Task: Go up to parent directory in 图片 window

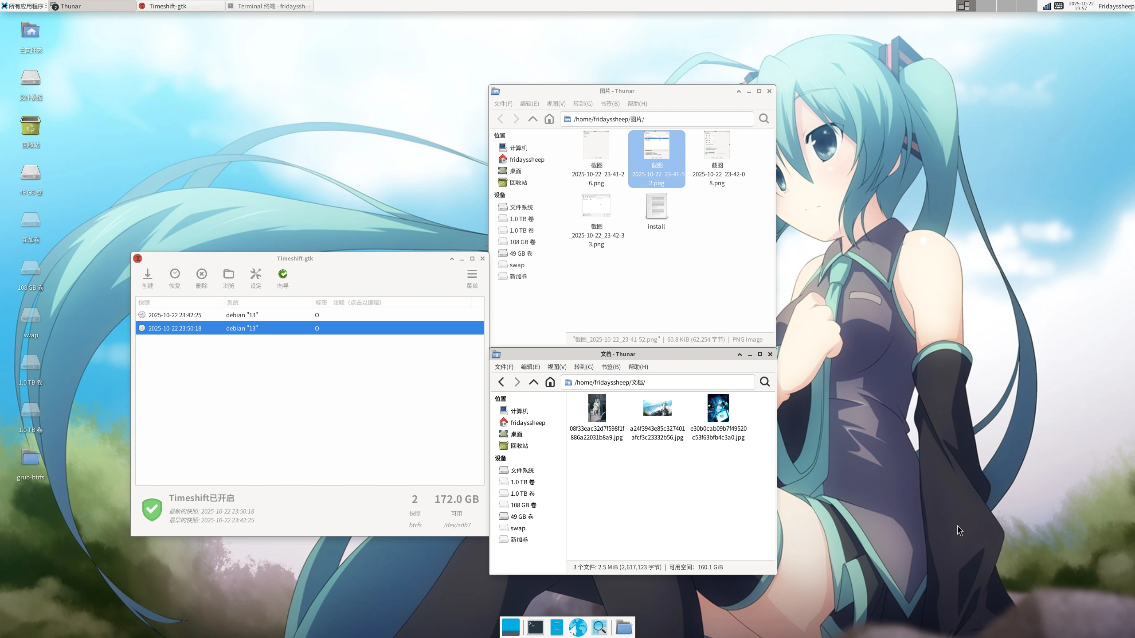Action: pyautogui.click(x=532, y=119)
